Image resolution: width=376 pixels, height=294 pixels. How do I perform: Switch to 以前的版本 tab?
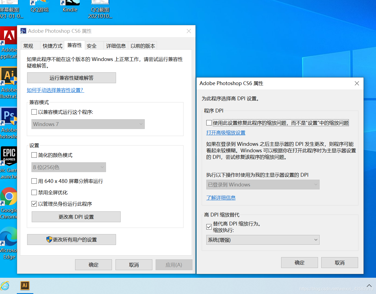143,46
